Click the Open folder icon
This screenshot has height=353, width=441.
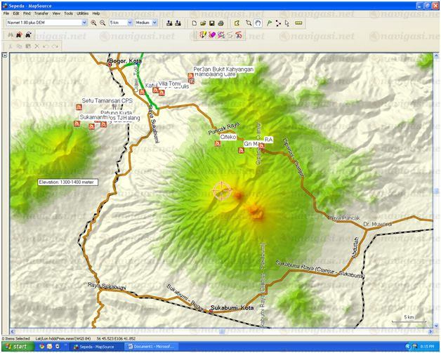point(202,22)
